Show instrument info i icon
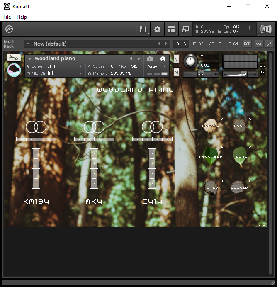The height and width of the screenshot is (287, 277). click(163, 59)
